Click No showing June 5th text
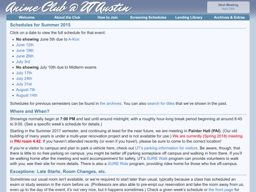 click(48, 39)
